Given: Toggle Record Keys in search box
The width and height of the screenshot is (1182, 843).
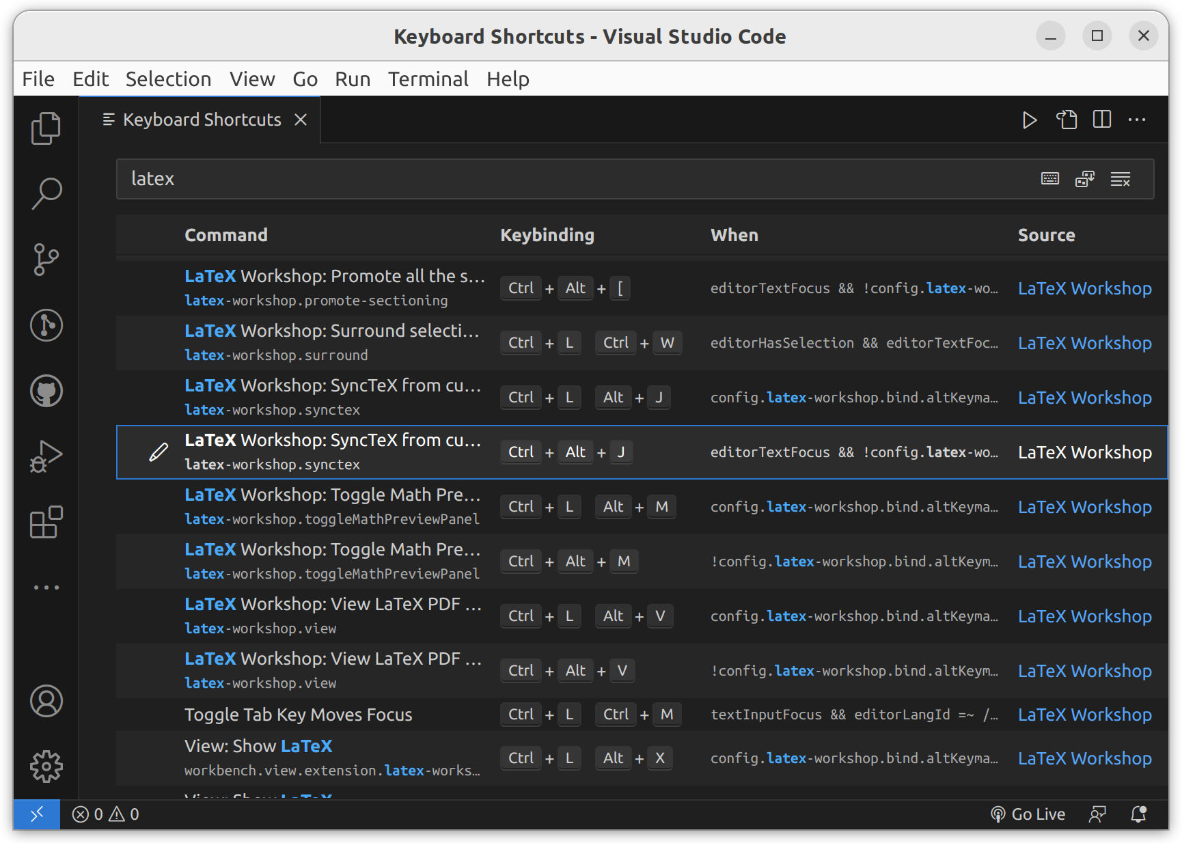Looking at the screenshot, I should [x=1050, y=179].
